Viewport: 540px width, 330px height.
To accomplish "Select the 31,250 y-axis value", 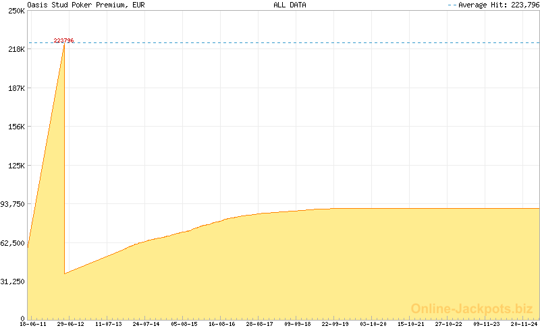I will click(x=13, y=282).
